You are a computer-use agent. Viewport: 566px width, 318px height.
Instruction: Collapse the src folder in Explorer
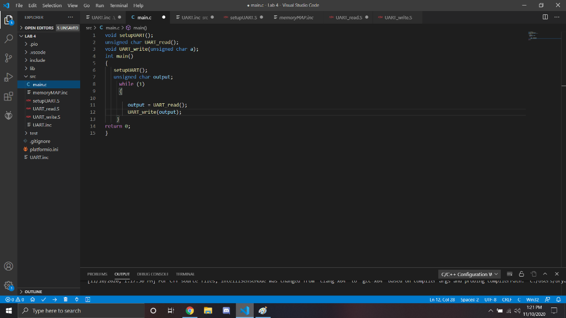point(32,76)
